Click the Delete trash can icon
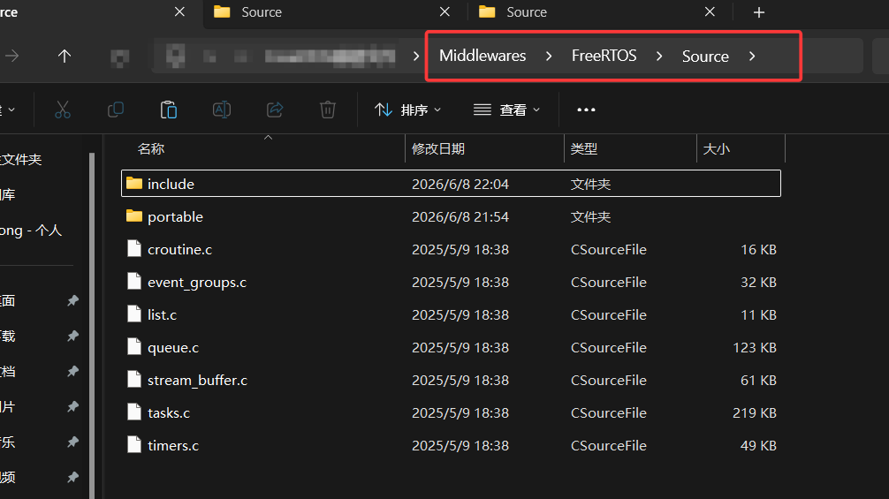 click(x=328, y=110)
